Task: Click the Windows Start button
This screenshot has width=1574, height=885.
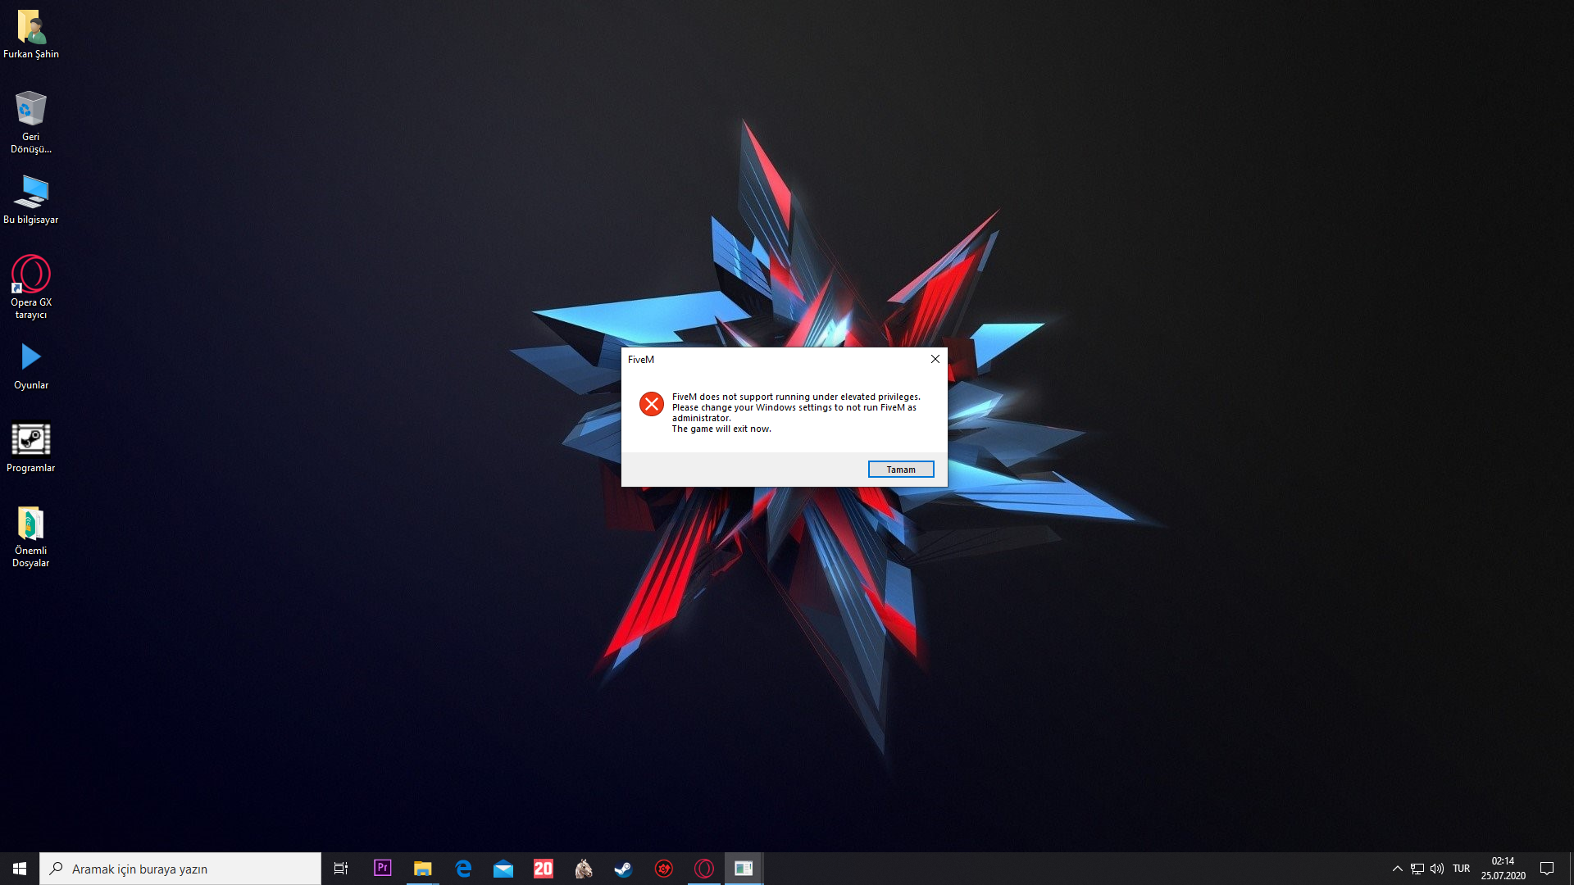Action: (20, 869)
